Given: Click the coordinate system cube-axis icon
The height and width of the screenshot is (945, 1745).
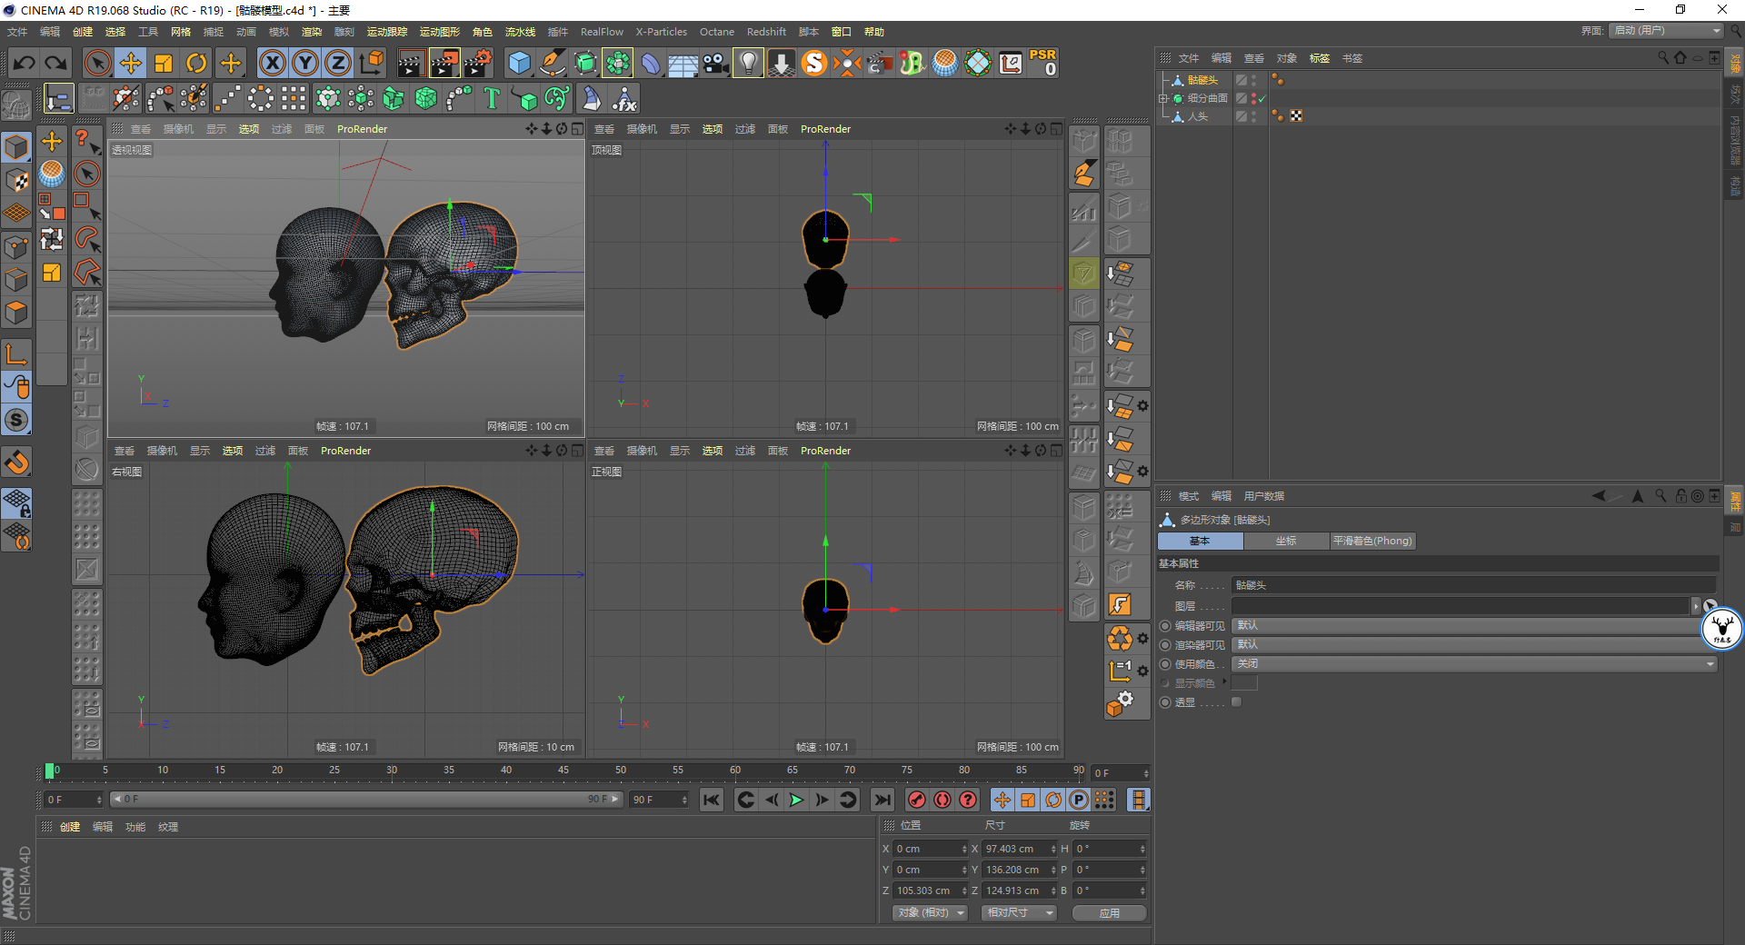Looking at the screenshot, I should (x=372, y=63).
